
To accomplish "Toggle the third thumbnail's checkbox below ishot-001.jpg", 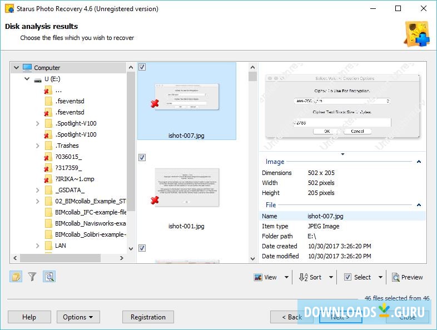I will (x=142, y=248).
